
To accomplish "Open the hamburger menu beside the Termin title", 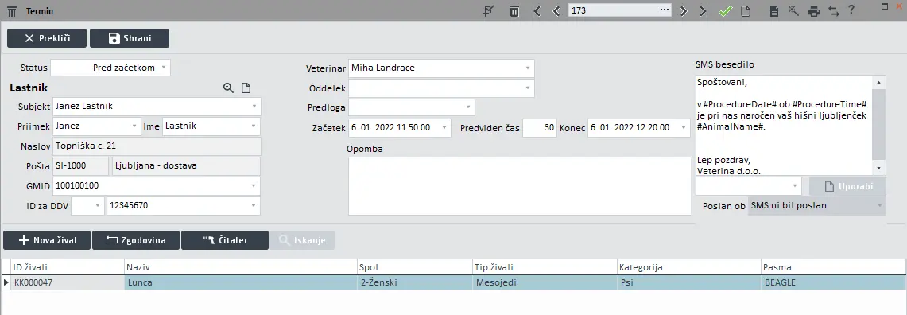I will [12, 12].
